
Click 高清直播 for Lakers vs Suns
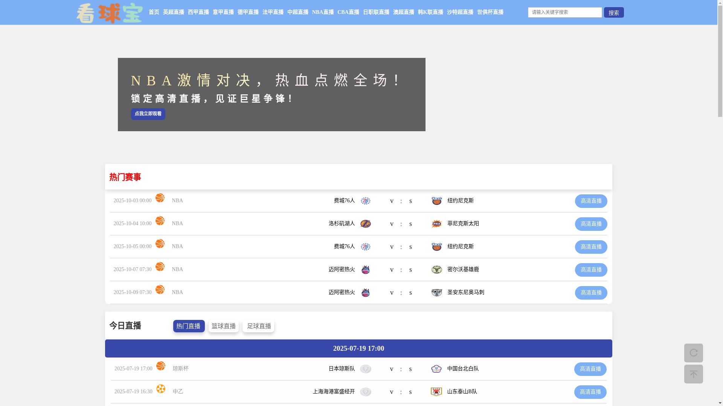pyautogui.click(x=591, y=224)
